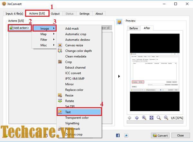Choose Change color depth from the menu
Screen dimensions: 193x142
(x=78, y=51)
